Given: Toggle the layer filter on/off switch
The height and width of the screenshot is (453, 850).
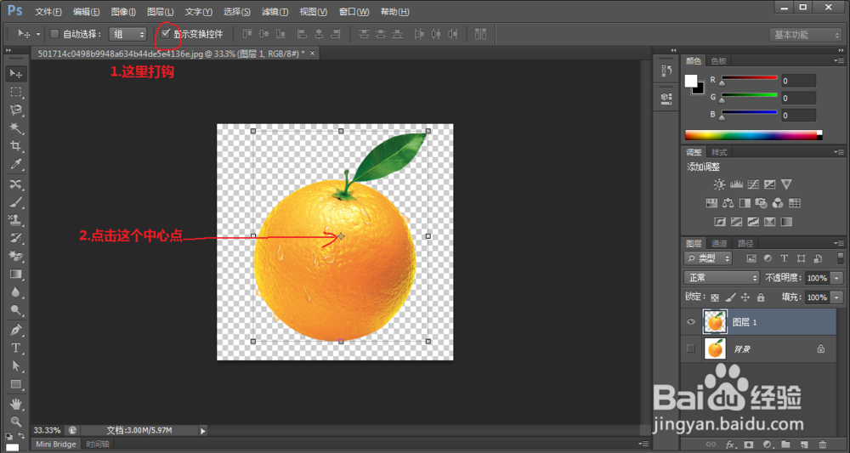Looking at the screenshot, I should click(x=840, y=258).
